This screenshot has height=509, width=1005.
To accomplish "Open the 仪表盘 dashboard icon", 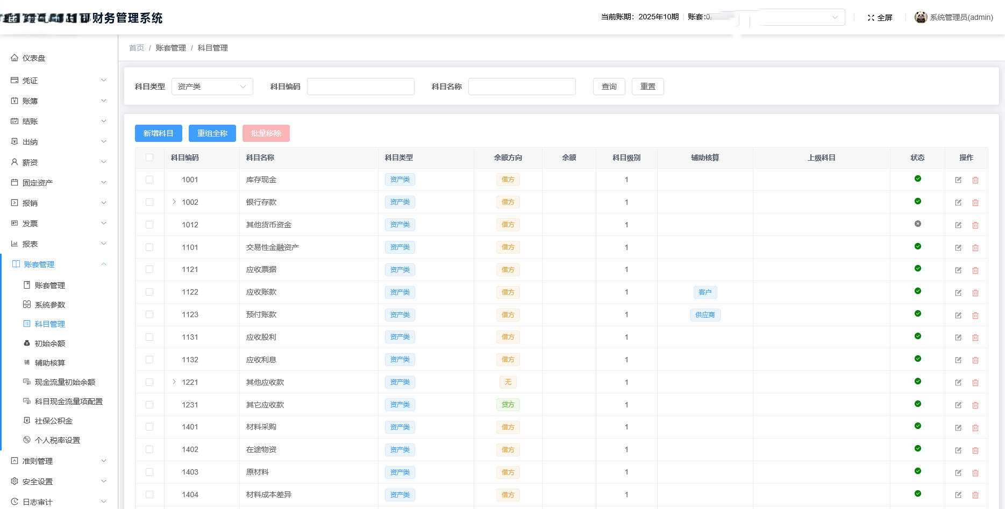I will pos(14,58).
